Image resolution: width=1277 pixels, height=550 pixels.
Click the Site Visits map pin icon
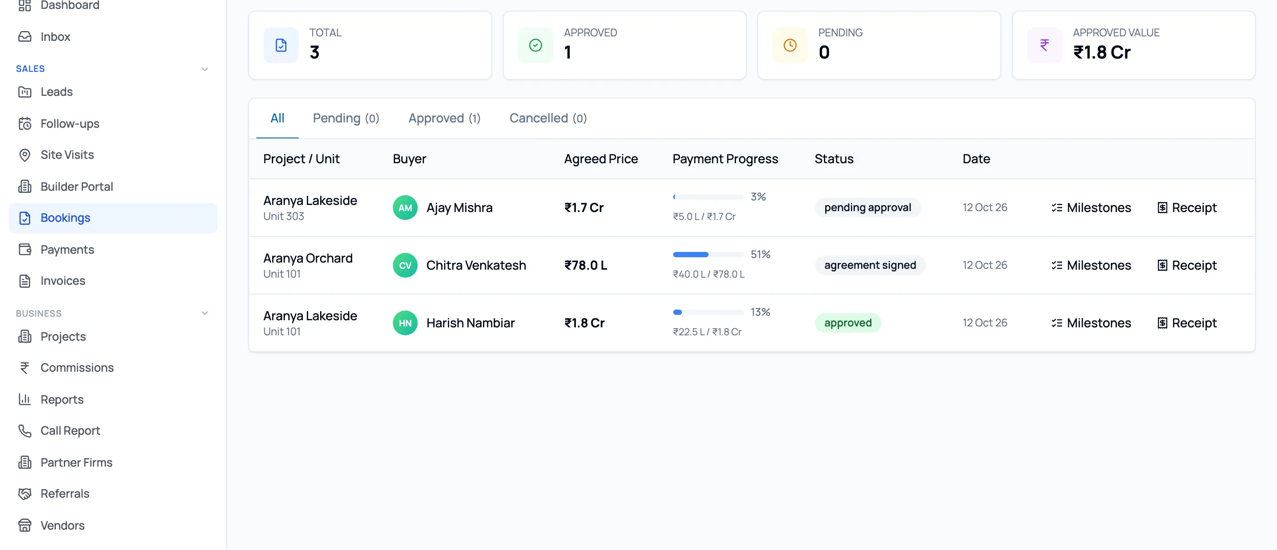tap(25, 155)
